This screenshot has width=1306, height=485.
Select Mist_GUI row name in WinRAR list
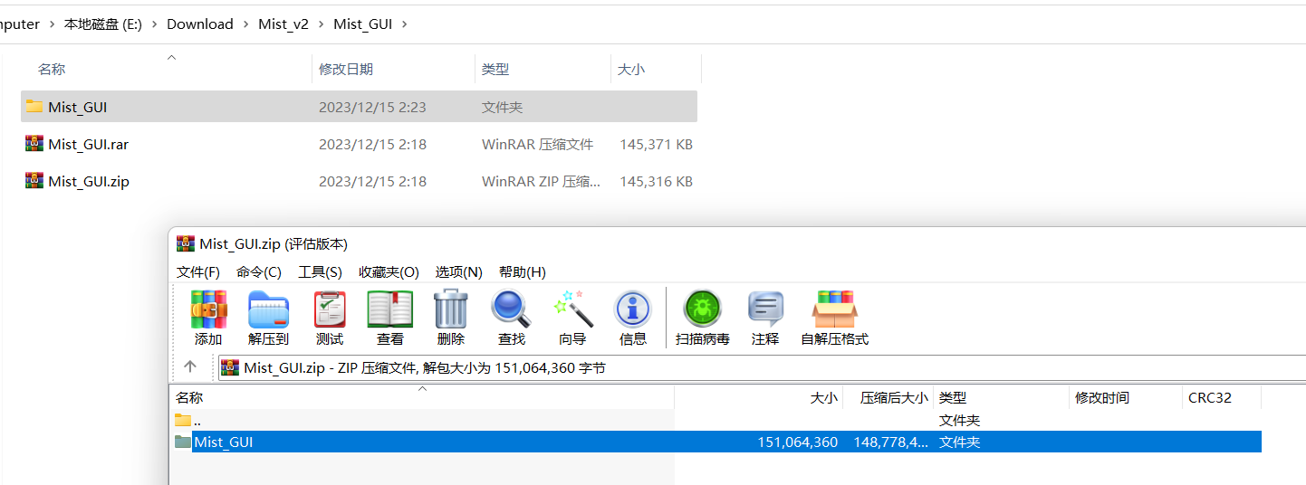click(x=224, y=442)
